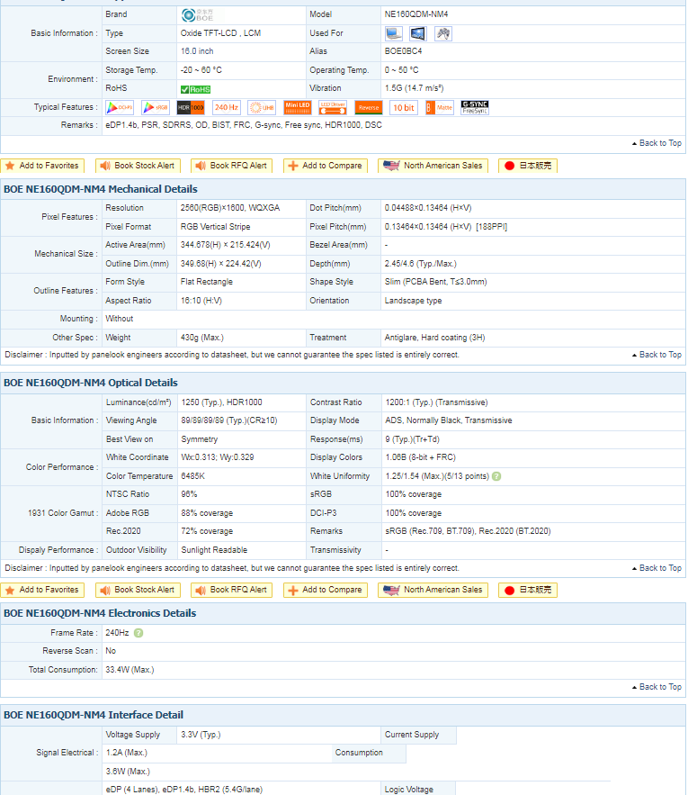Viewport: 688px width, 795px height.
Task: Select voltage supply '3.3V (Typ.)'
Action: coord(201,735)
